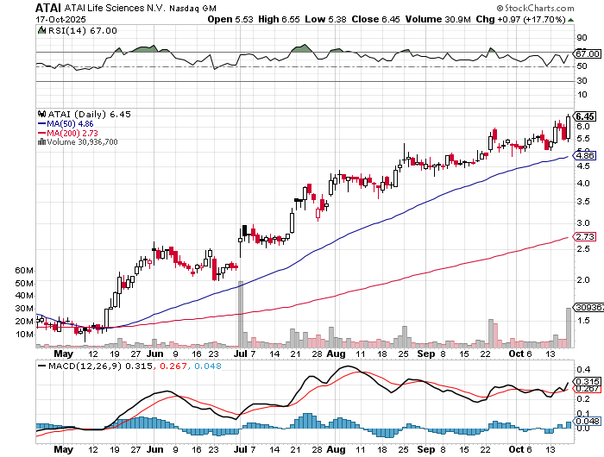This screenshot has height=457, width=604.
Task: Click the ATAI ticker symbol title
Action: (48, 7)
